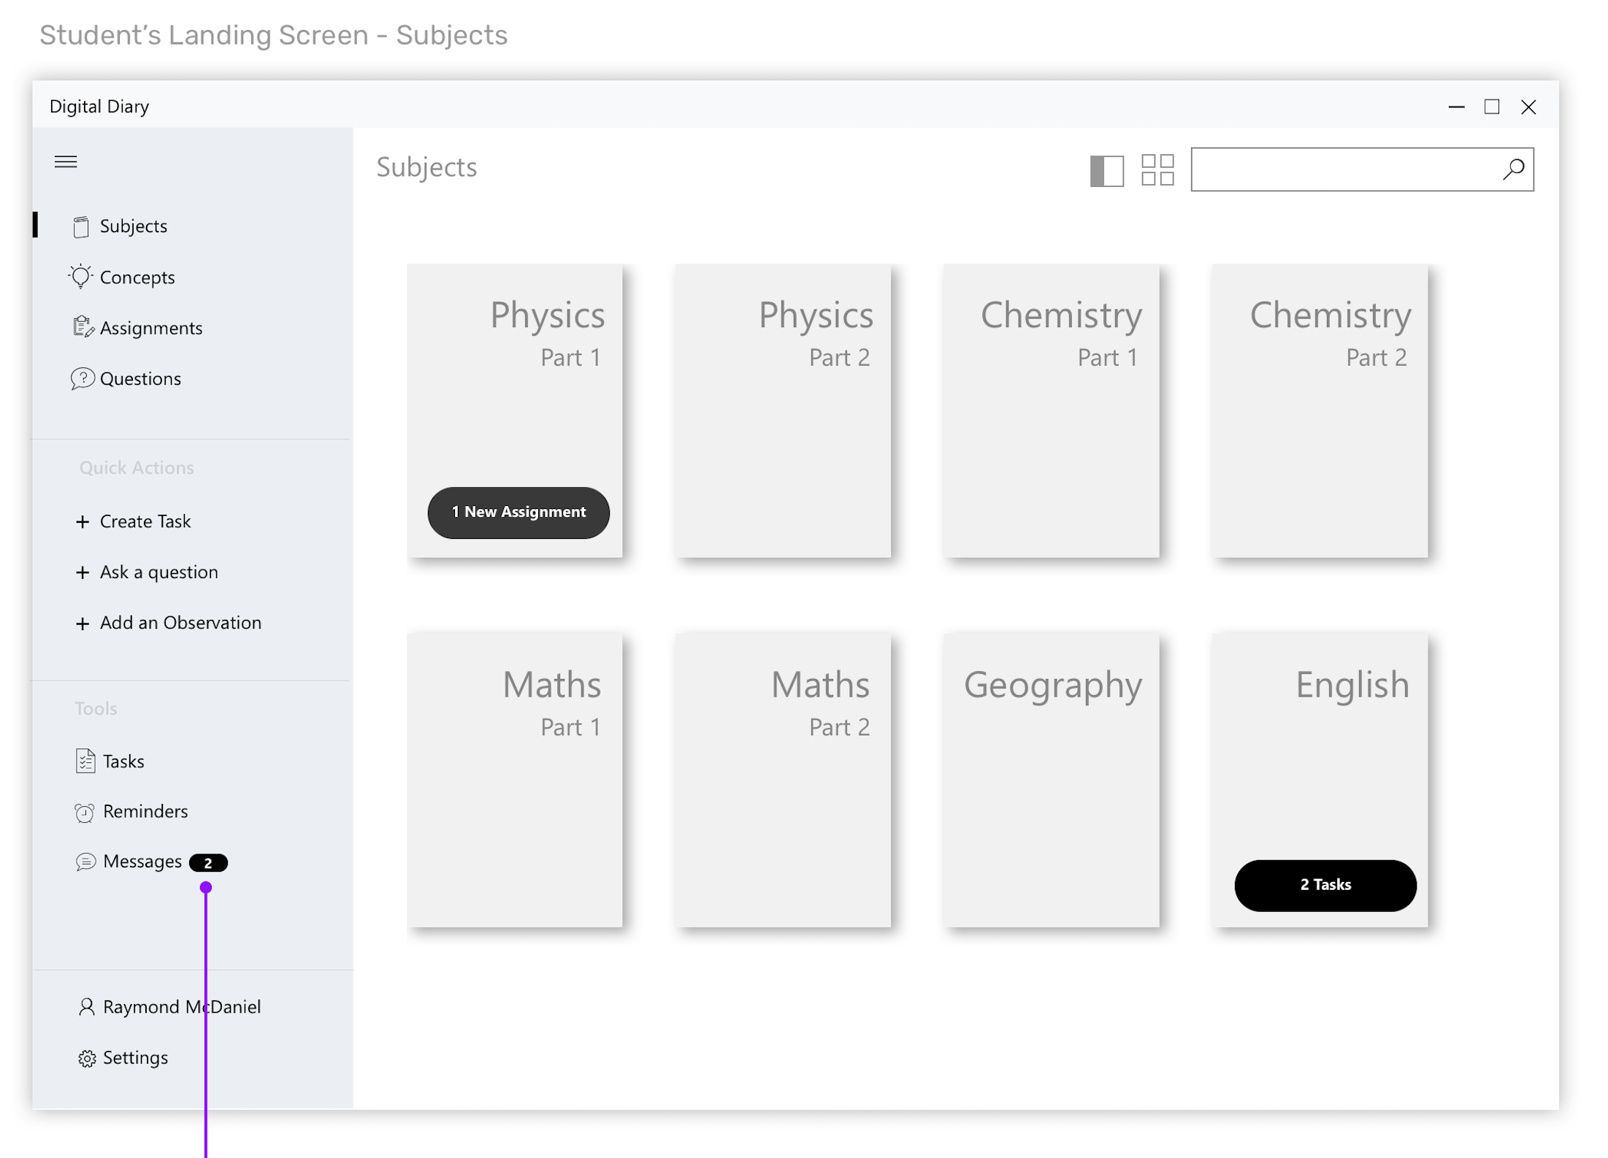The image size is (1608, 1158).
Task: Click the Messages chat bubble icon
Action: (85, 862)
